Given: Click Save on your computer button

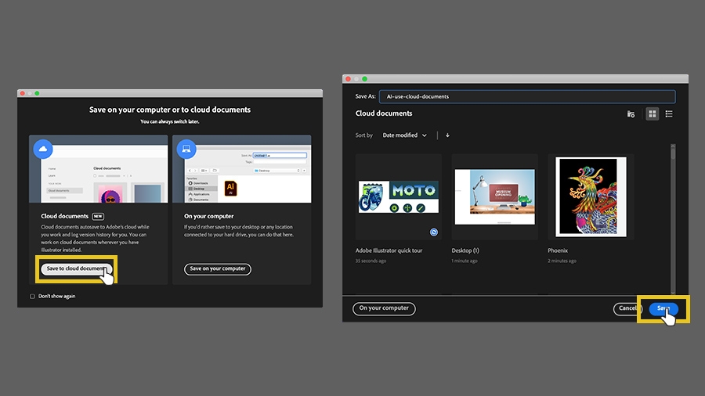Looking at the screenshot, I should pyautogui.click(x=218, y=269).
